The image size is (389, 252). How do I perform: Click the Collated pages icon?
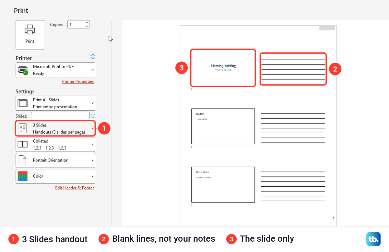click(23, 145)
